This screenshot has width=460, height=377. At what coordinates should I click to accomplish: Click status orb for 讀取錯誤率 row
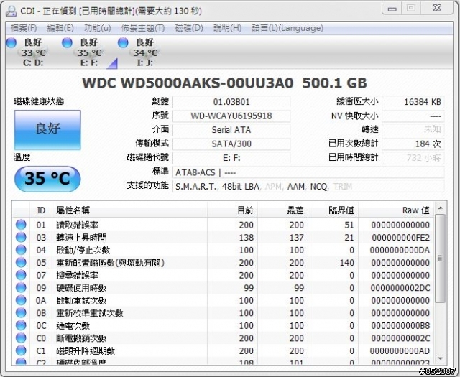21,225
